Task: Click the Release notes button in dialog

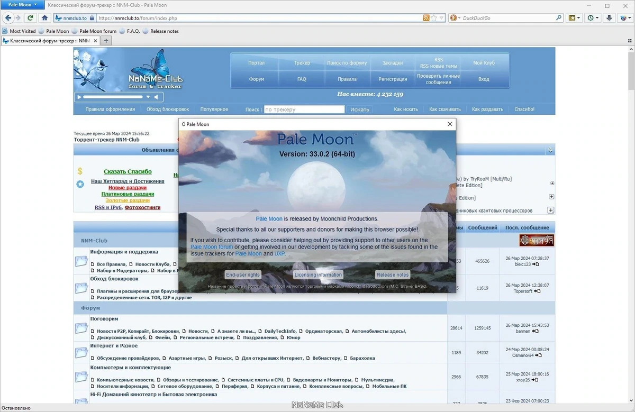Action: [x=393, y=274]
